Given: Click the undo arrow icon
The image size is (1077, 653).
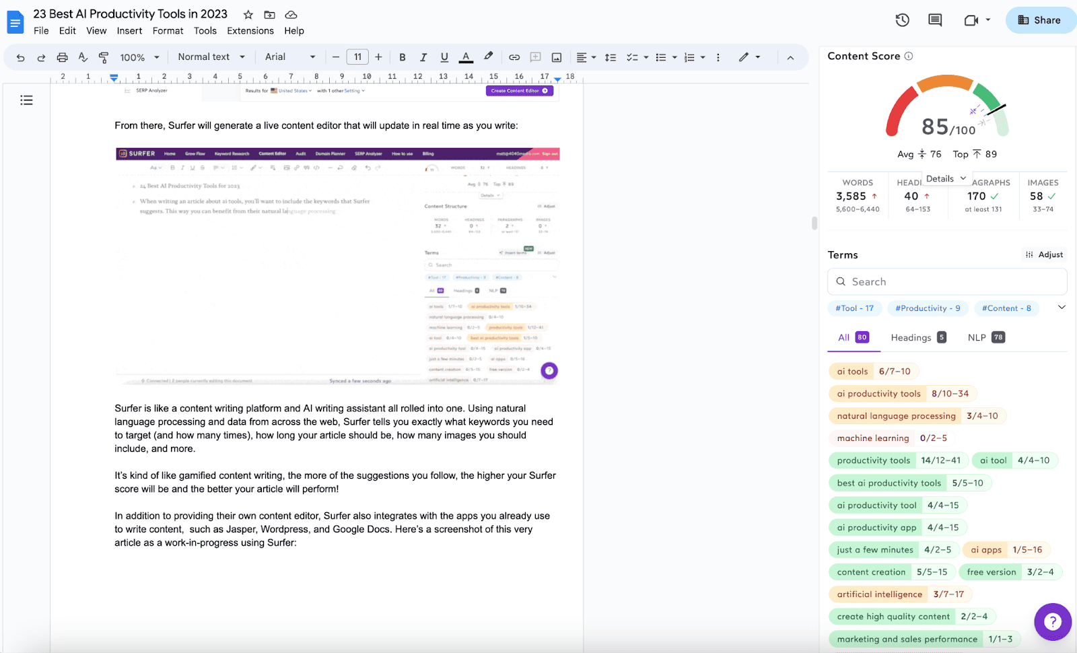Looking at the screenshot, I should pos(20,57).
